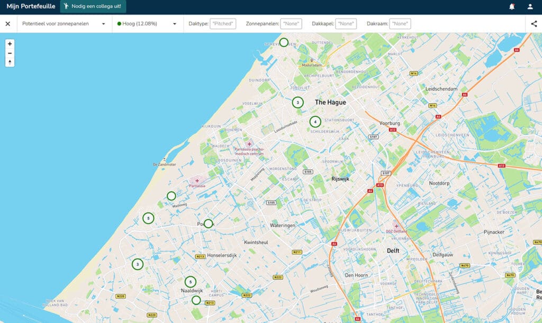
Task: Select the cluster of 5 above Naaldwijk
Action: [x=191, y=282]
